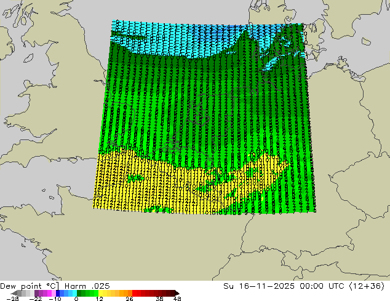Pick the cyan legend swatch before 0
This screenshot has width=390, height=301.
pyautogui.click(x=74, y=293)
